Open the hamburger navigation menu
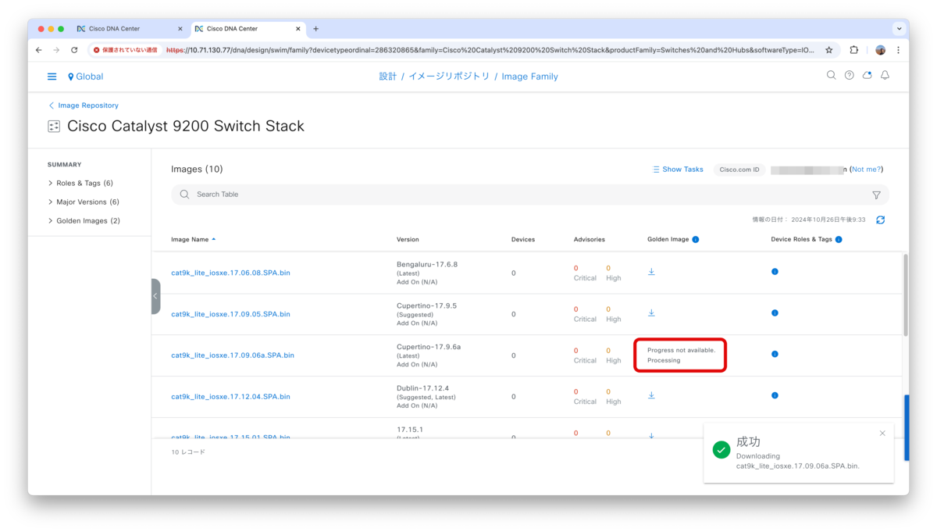Screen dimensions: 937x532 (x=52, y=77)
